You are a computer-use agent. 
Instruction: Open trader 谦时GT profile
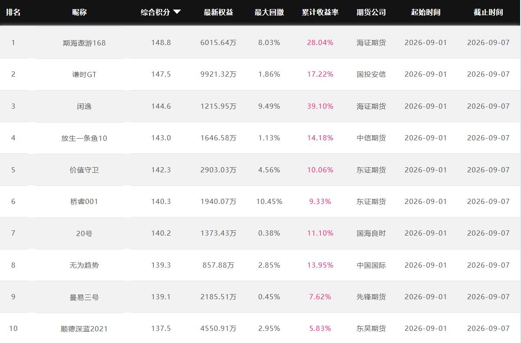pos(84,74)
